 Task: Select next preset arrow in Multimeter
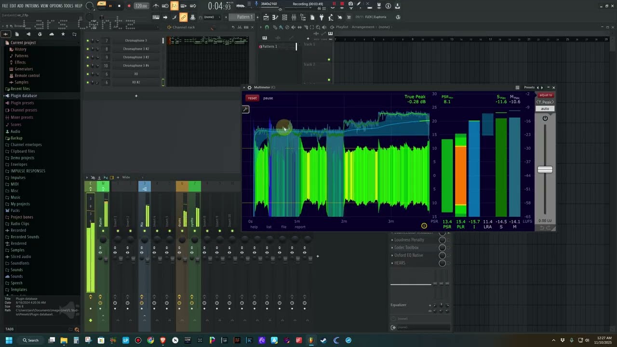tap(542, 87)
